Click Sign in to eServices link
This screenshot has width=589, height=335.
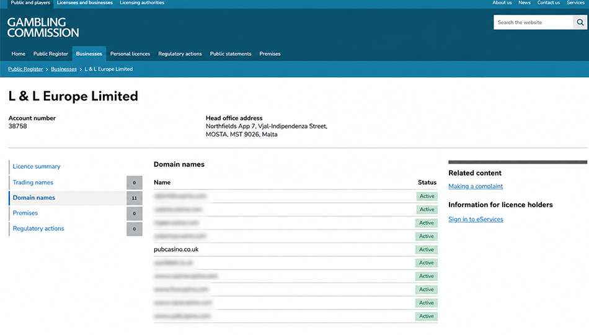click(x=476, y=219)
